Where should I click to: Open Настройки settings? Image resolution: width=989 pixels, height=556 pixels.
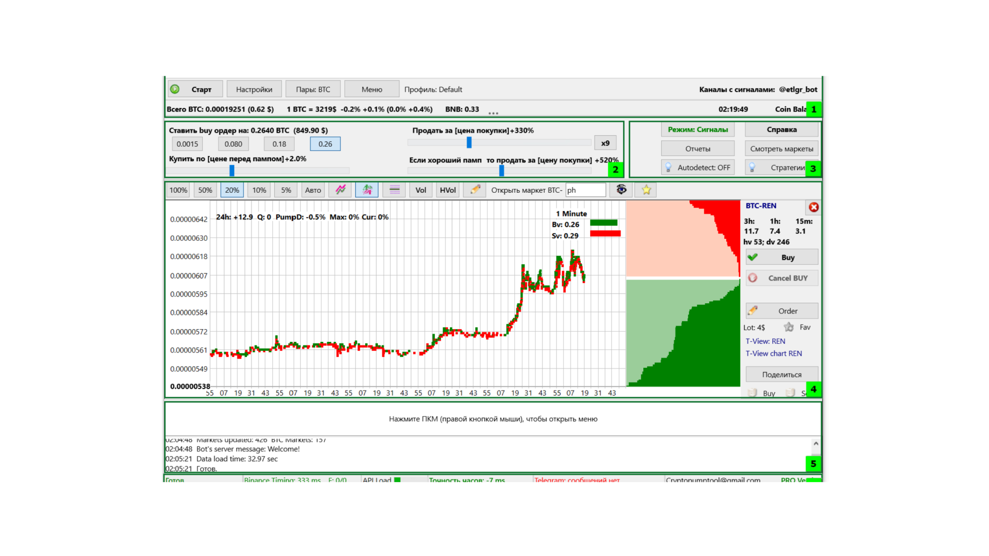pos(254,89)
